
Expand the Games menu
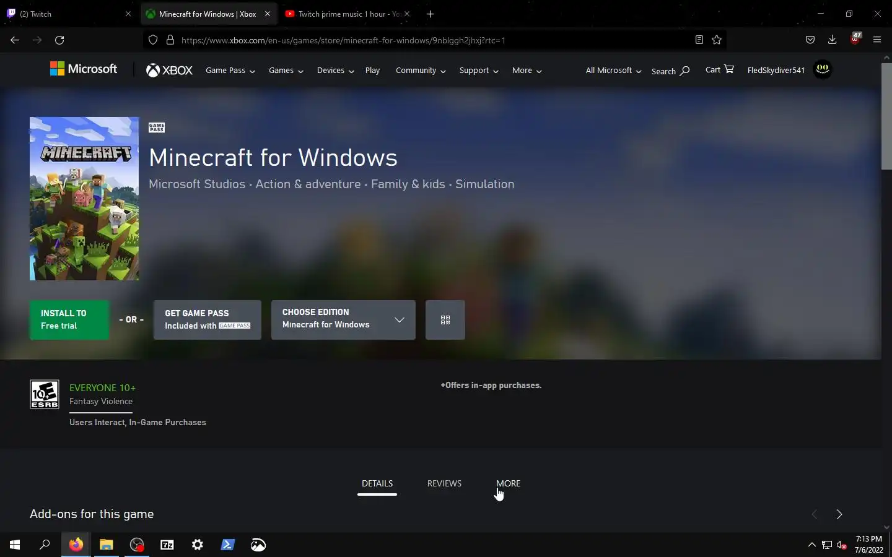286,71
